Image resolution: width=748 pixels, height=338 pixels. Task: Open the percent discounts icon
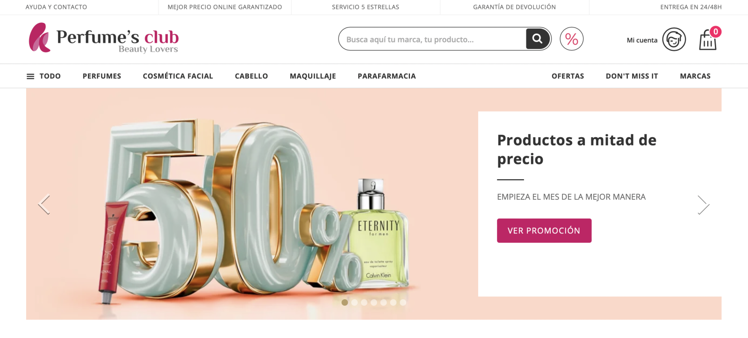click(x=572, y=39)
